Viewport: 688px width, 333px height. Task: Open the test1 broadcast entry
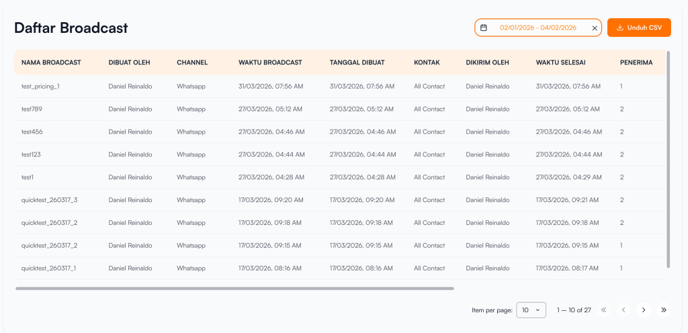[28, 177]
